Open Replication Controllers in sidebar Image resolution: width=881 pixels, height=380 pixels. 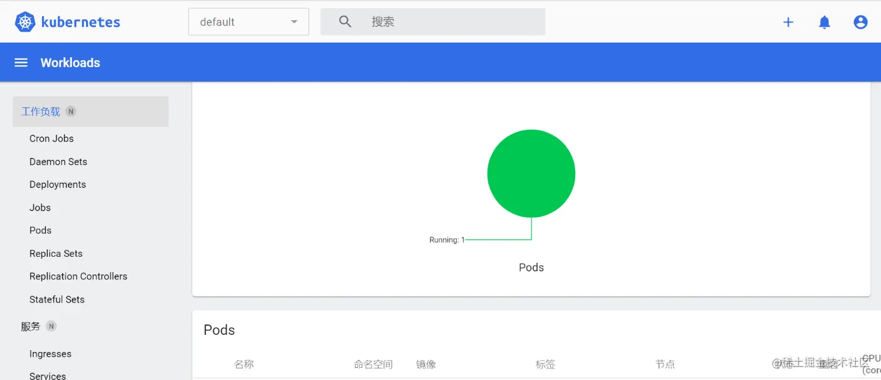coord(78,276)
